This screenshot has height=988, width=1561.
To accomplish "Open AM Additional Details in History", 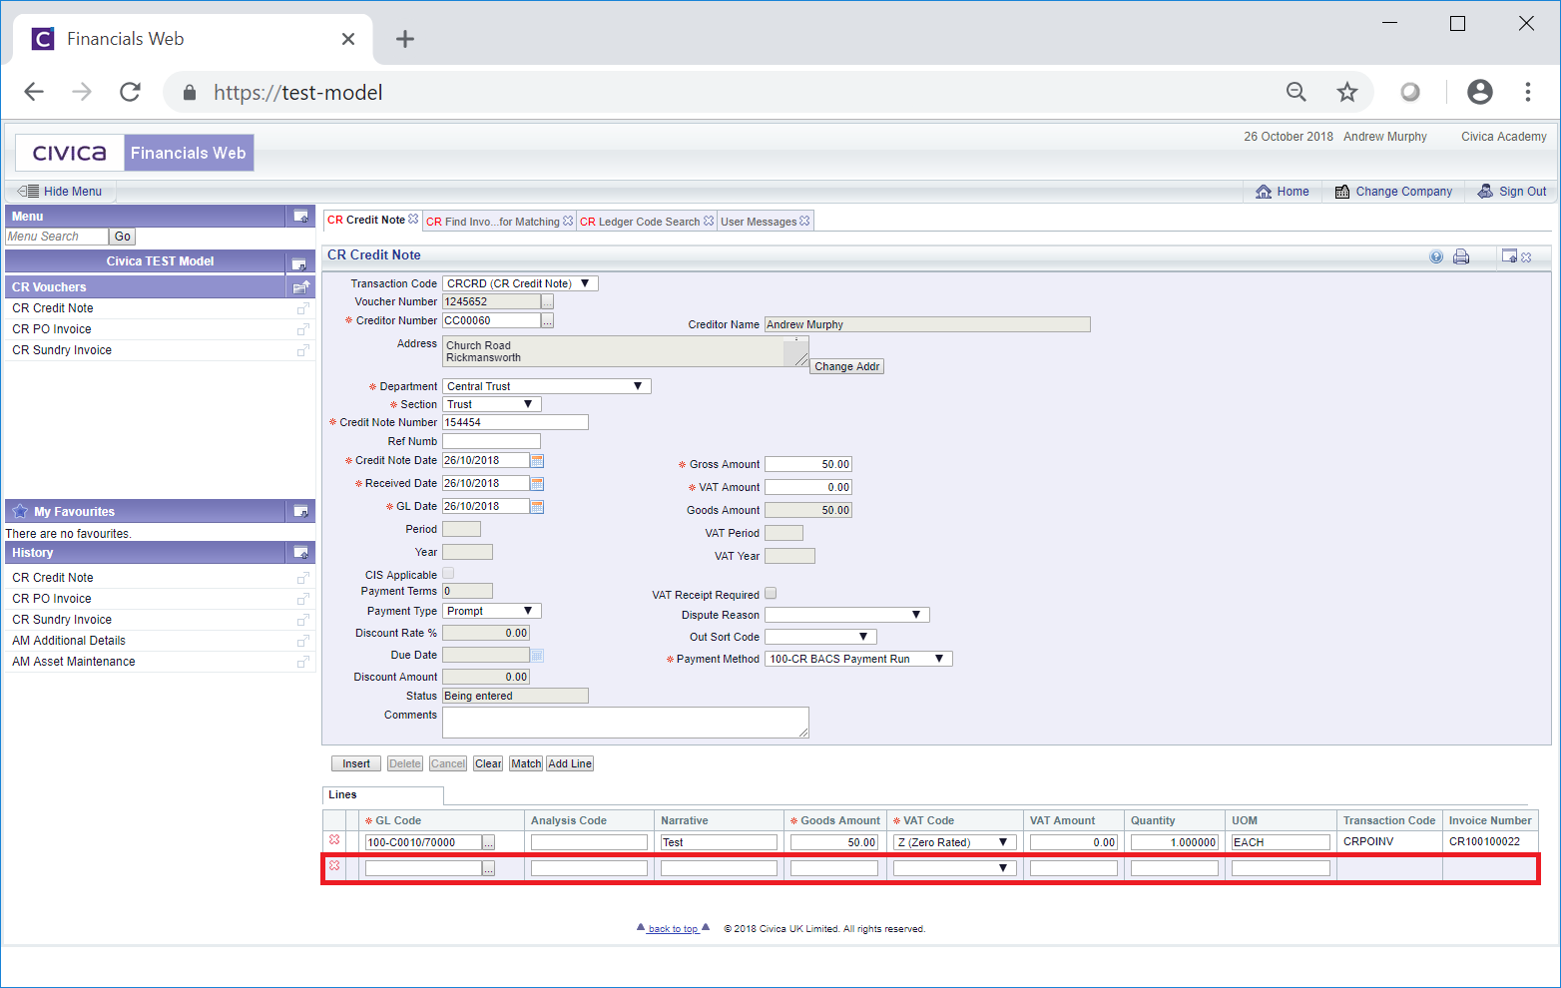I will point(69,641).
